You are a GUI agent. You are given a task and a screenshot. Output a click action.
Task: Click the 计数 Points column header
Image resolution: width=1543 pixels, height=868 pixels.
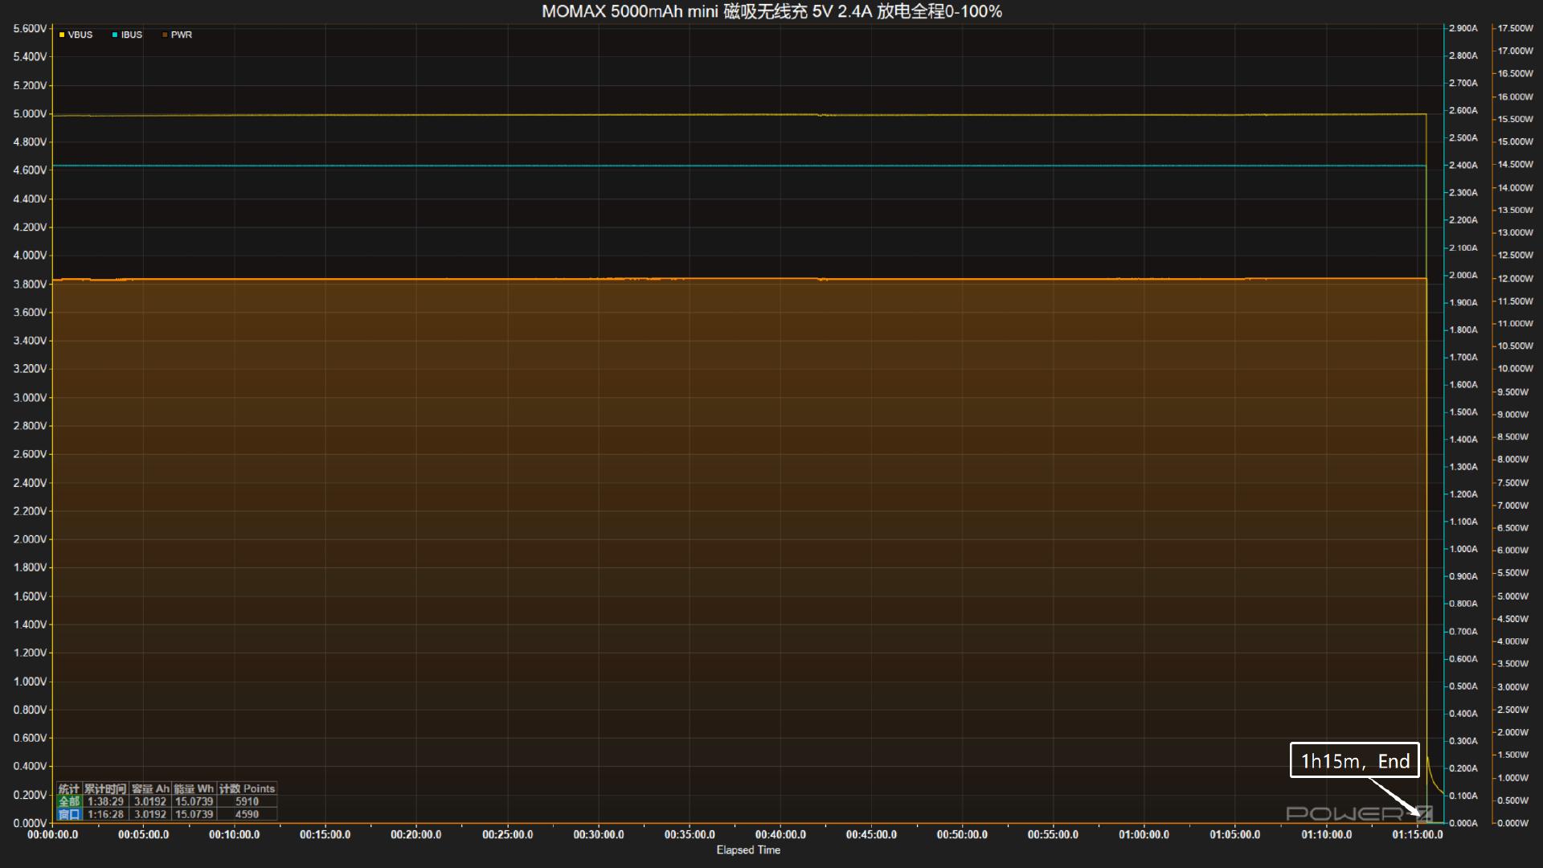(247, 788)
